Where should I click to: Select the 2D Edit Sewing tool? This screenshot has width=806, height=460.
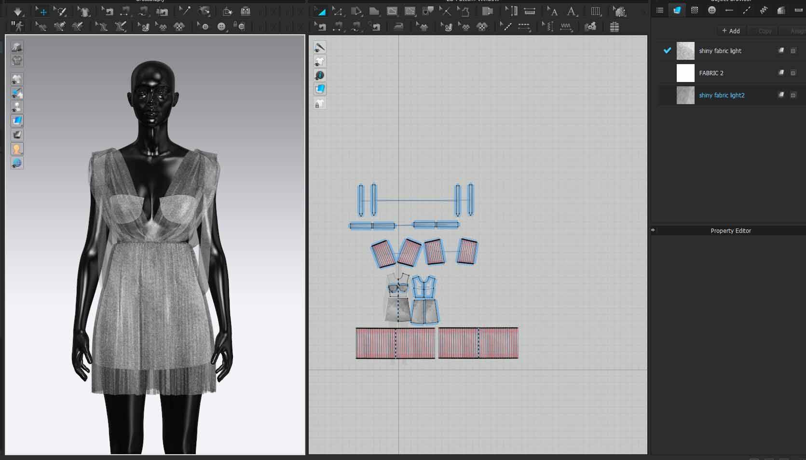320,27
